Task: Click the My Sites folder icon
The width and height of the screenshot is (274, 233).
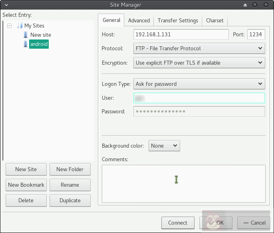Action: pos(20,26)
